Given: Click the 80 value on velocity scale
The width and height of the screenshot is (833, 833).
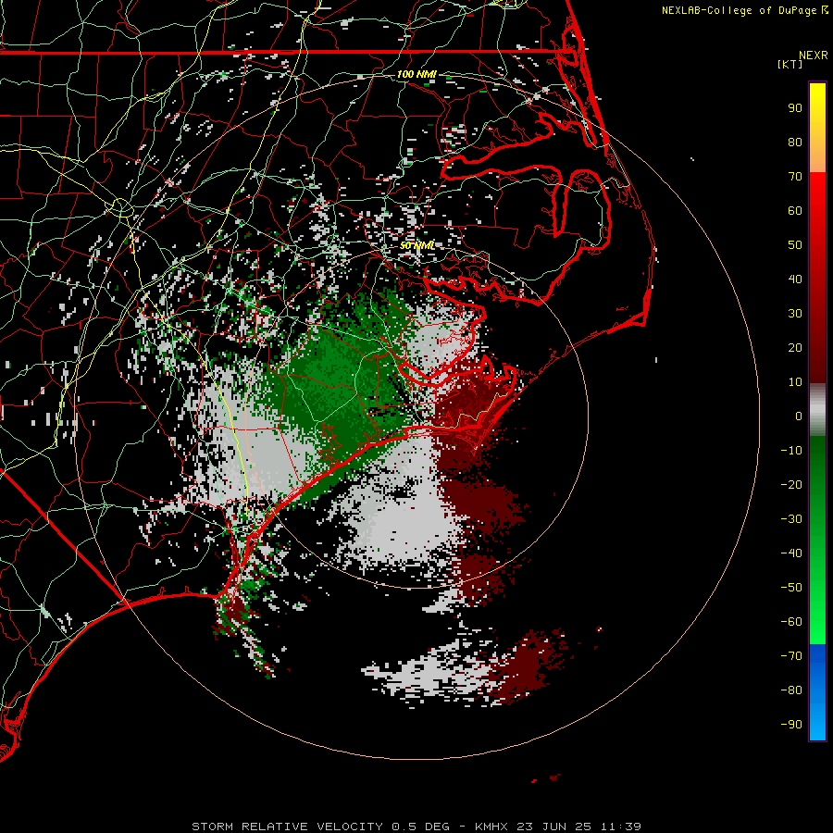Looking at the screenshot, I should click(795, 142).
